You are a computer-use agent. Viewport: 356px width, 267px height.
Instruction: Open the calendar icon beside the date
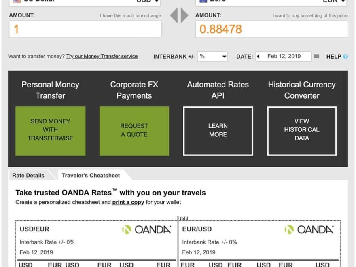click(x=317, y=57)
